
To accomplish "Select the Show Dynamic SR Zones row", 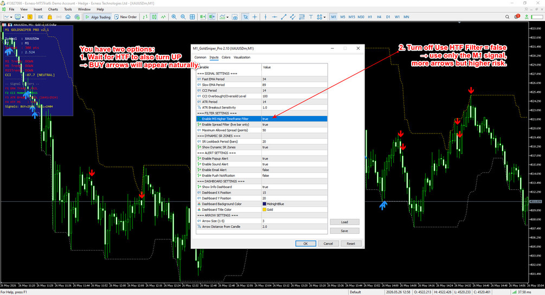I will click(x=262, y=147).
